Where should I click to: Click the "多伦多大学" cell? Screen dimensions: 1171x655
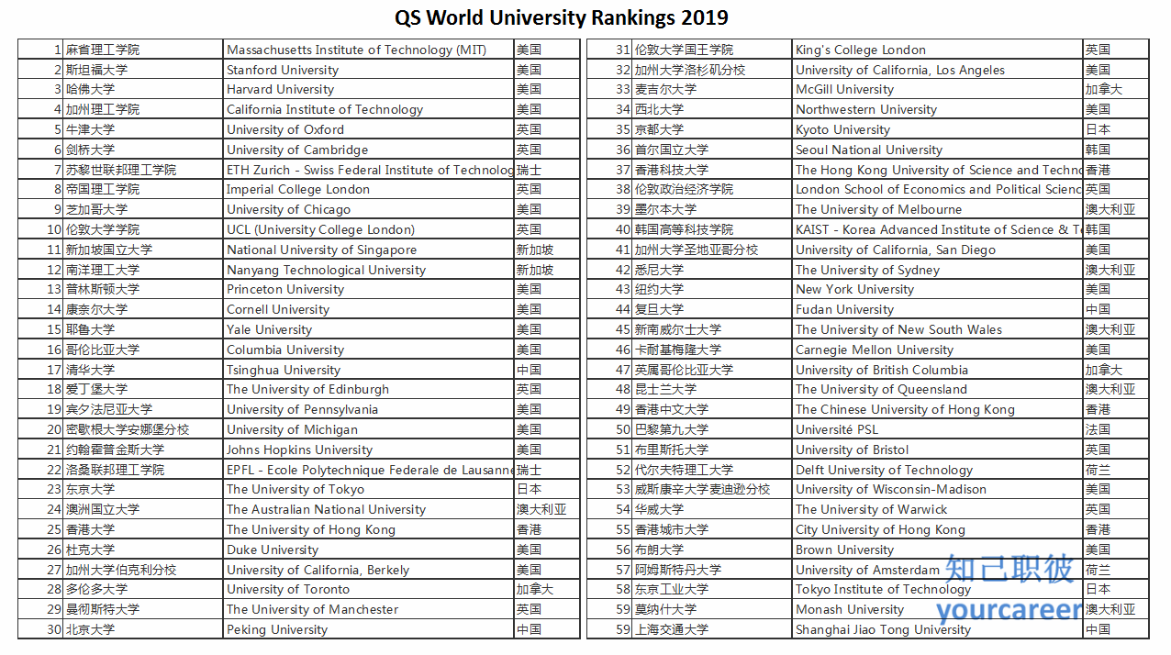(x=143, y=589)
